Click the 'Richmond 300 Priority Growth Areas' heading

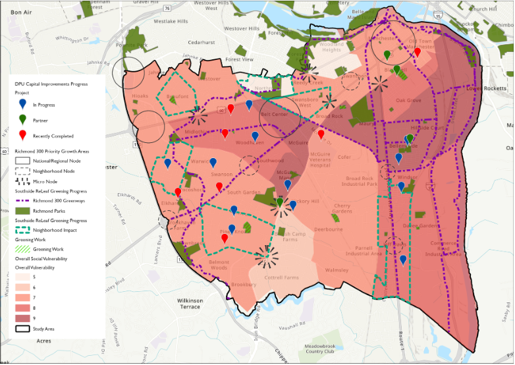52,152
